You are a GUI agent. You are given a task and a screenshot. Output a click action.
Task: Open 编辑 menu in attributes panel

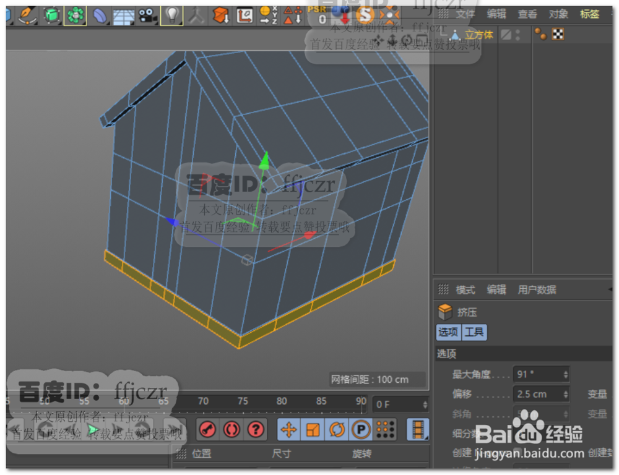[496, 290]
